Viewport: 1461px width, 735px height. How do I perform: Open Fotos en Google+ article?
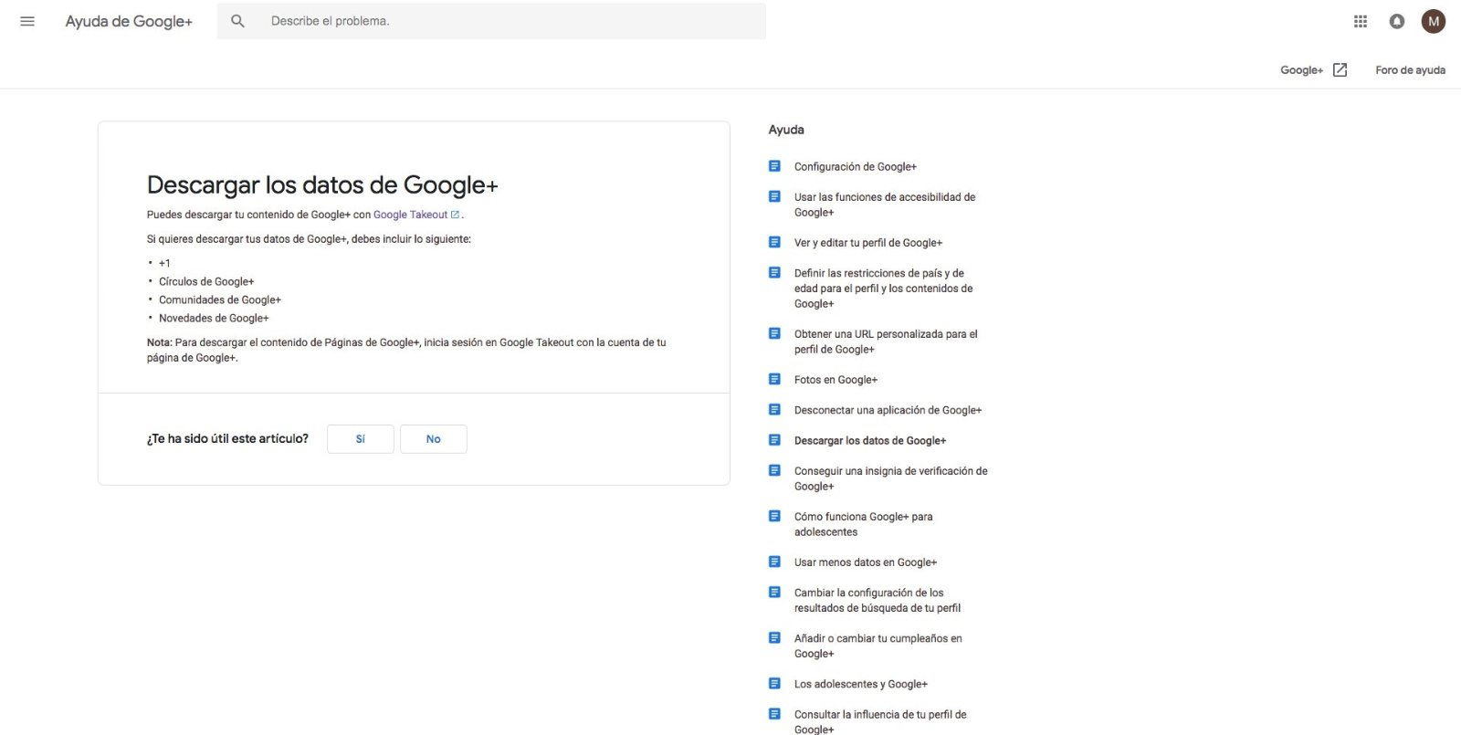(x=836, y=380)
